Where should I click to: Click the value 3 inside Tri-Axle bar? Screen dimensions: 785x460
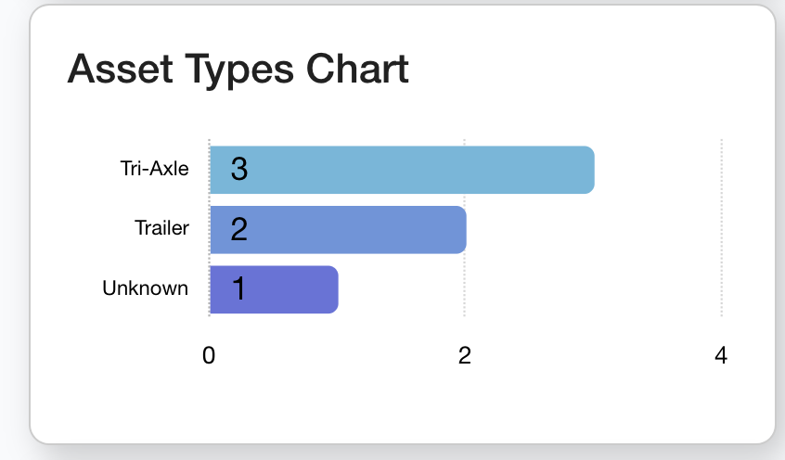pos(238,170)
